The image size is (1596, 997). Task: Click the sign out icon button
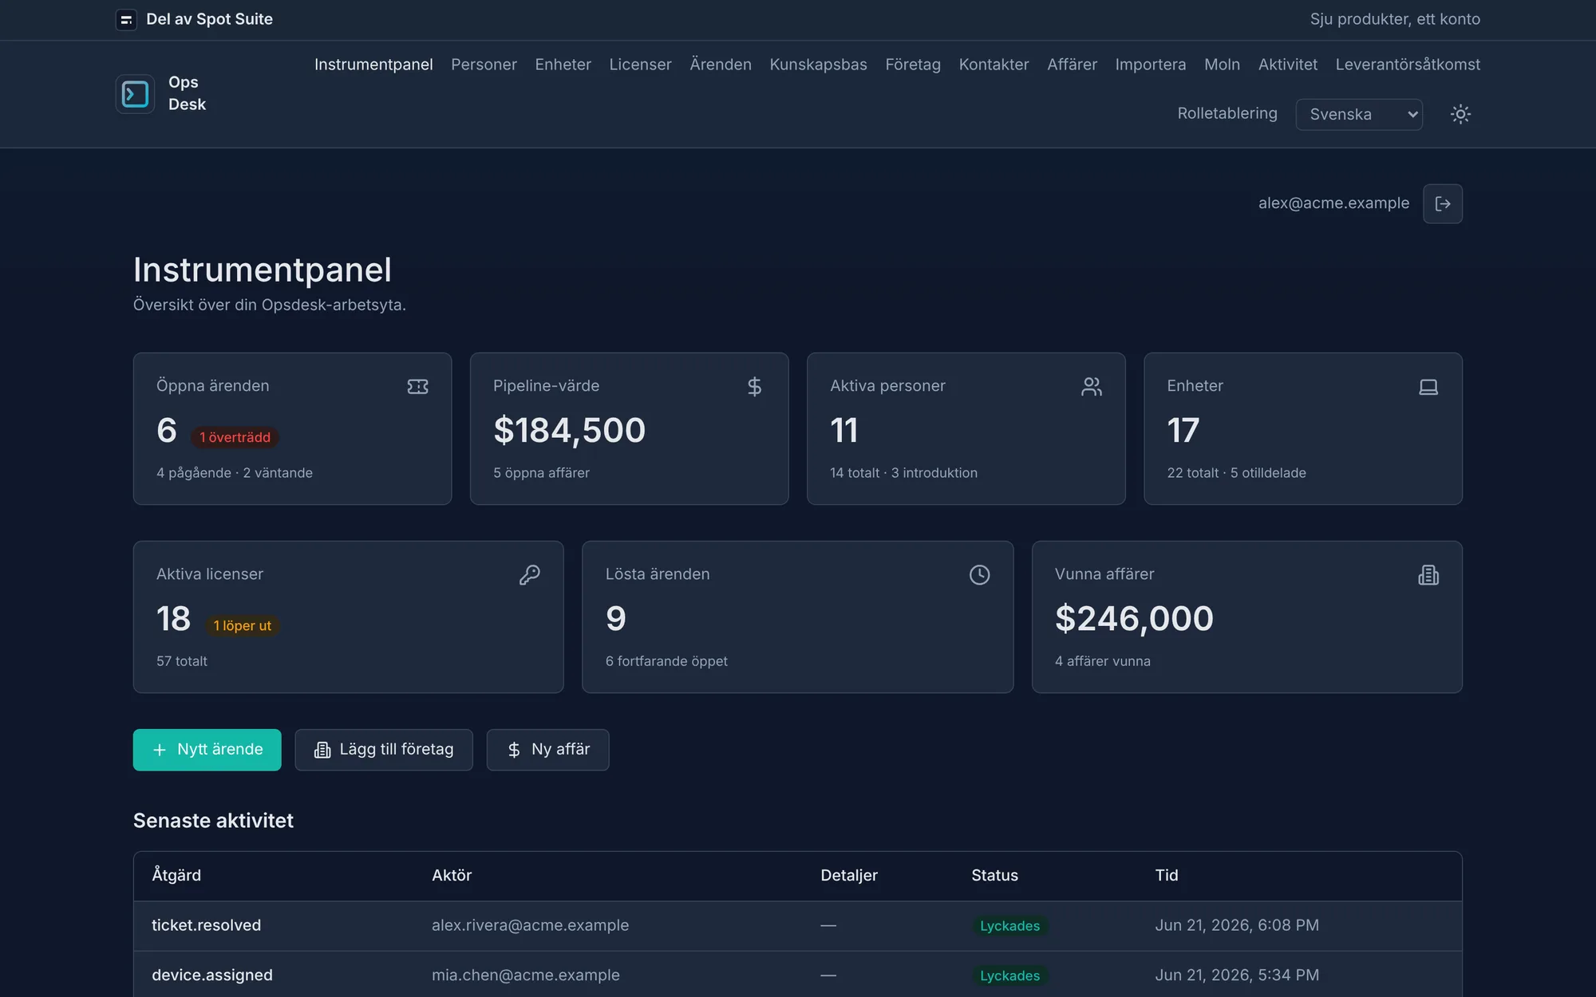tap(1443, 204)
